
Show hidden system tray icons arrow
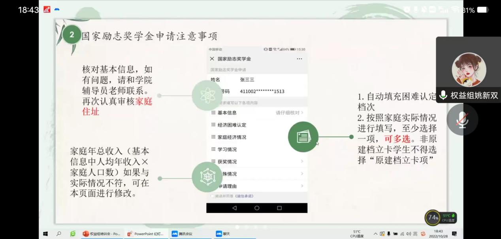click(x=375, y=234)
